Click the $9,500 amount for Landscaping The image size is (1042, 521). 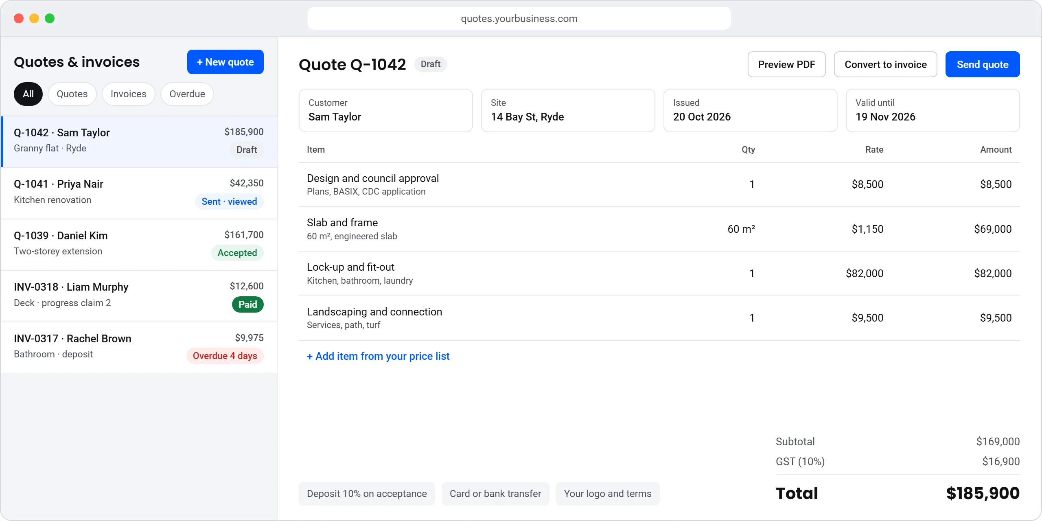(996, 318)
